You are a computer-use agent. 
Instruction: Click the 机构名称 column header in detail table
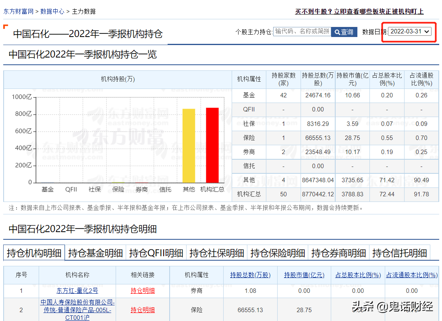tap(77, 275)
